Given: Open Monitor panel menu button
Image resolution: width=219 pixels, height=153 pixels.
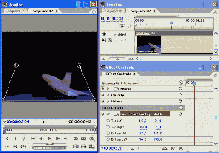Looking at the screenshot, I should tap(94, 12).
